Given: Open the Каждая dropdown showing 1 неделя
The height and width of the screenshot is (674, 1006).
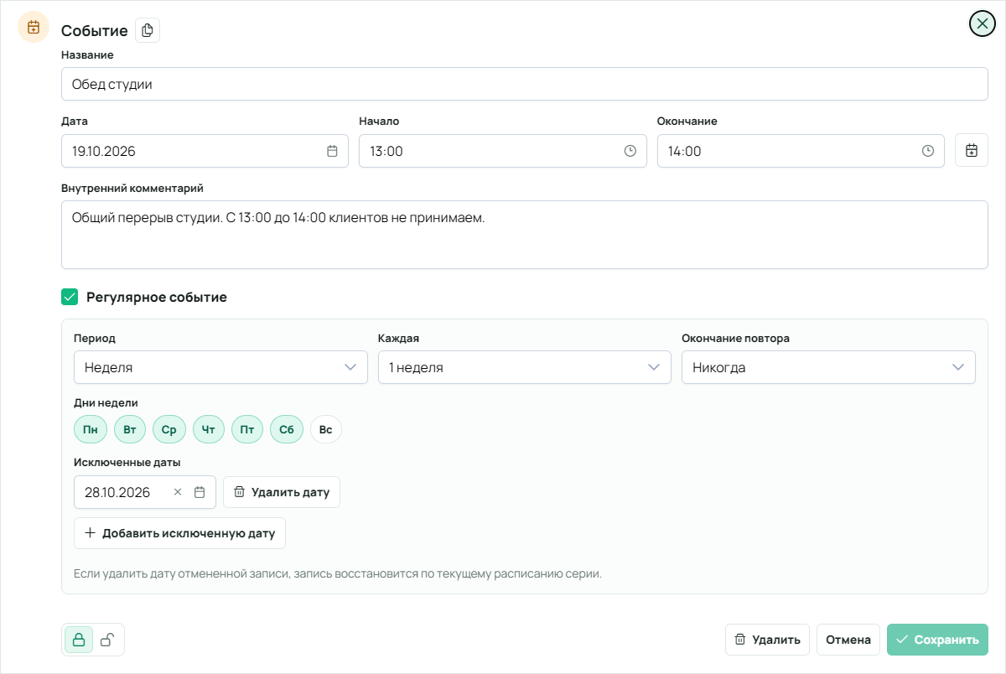Looking at the screenshot, I should tap(524, 367).
